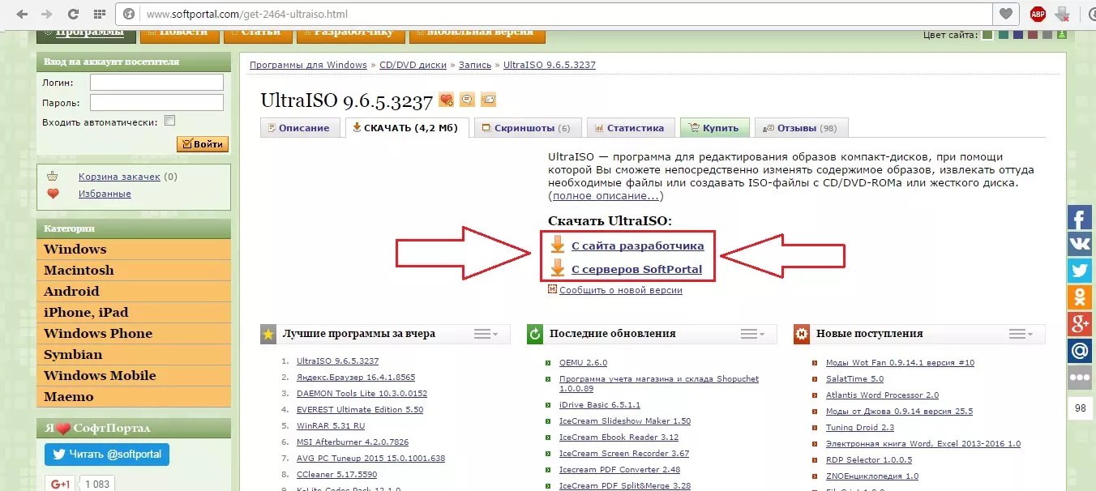
Task: Click green refresh icon of Последние обновления
Action: [x=535, y=333]
